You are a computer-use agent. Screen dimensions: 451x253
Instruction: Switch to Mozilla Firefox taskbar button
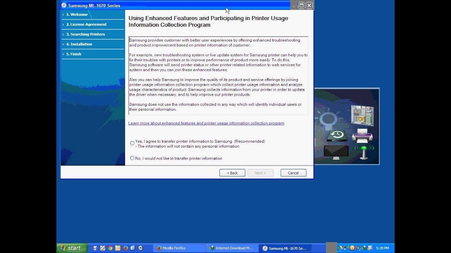tap(179, 248)
